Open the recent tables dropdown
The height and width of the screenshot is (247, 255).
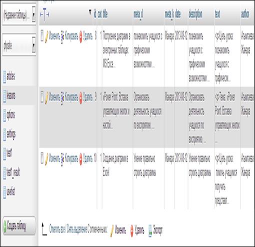click(x=19, y=14)
